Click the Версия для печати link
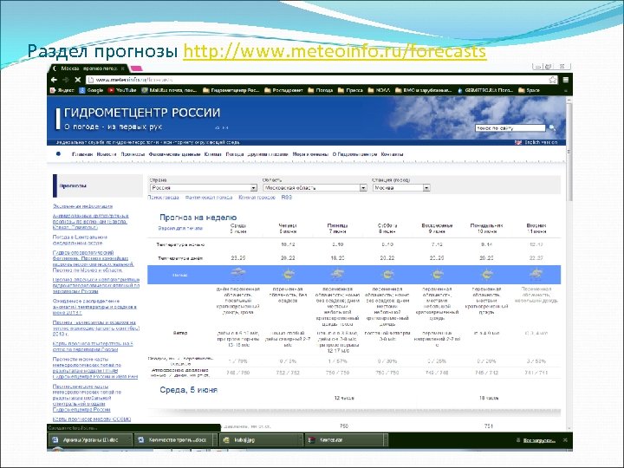 [180, 229]
